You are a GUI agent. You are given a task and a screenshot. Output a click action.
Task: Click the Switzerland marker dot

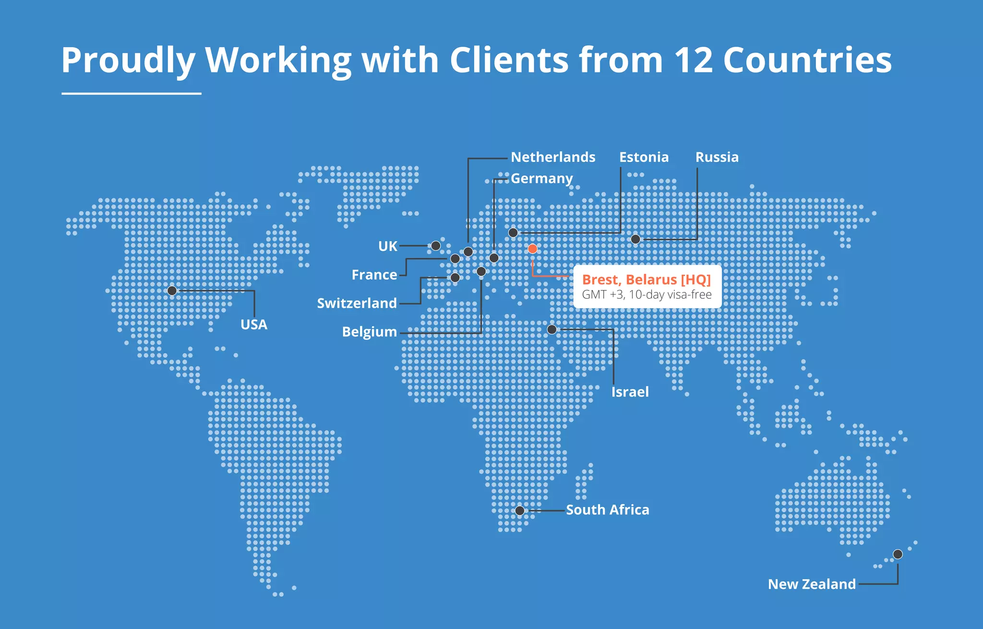[x=455, y=278]
